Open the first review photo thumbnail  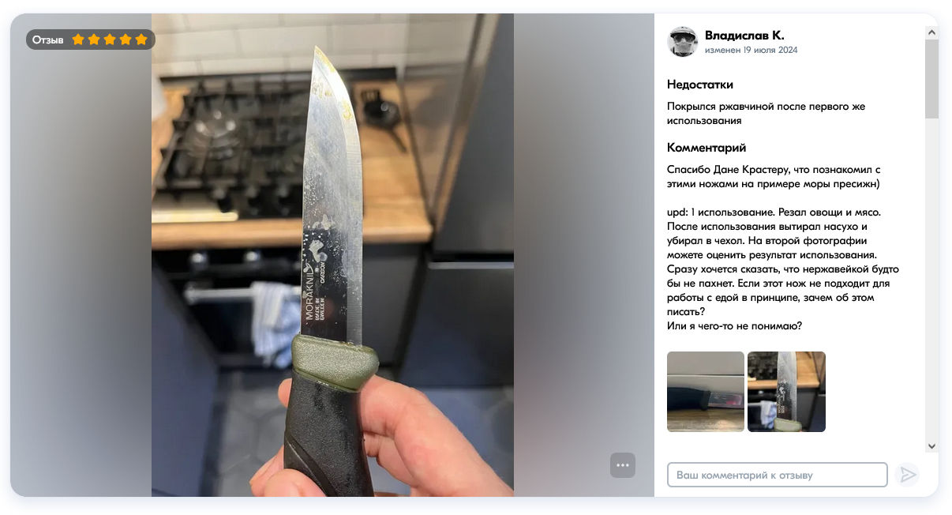point(706,392)
